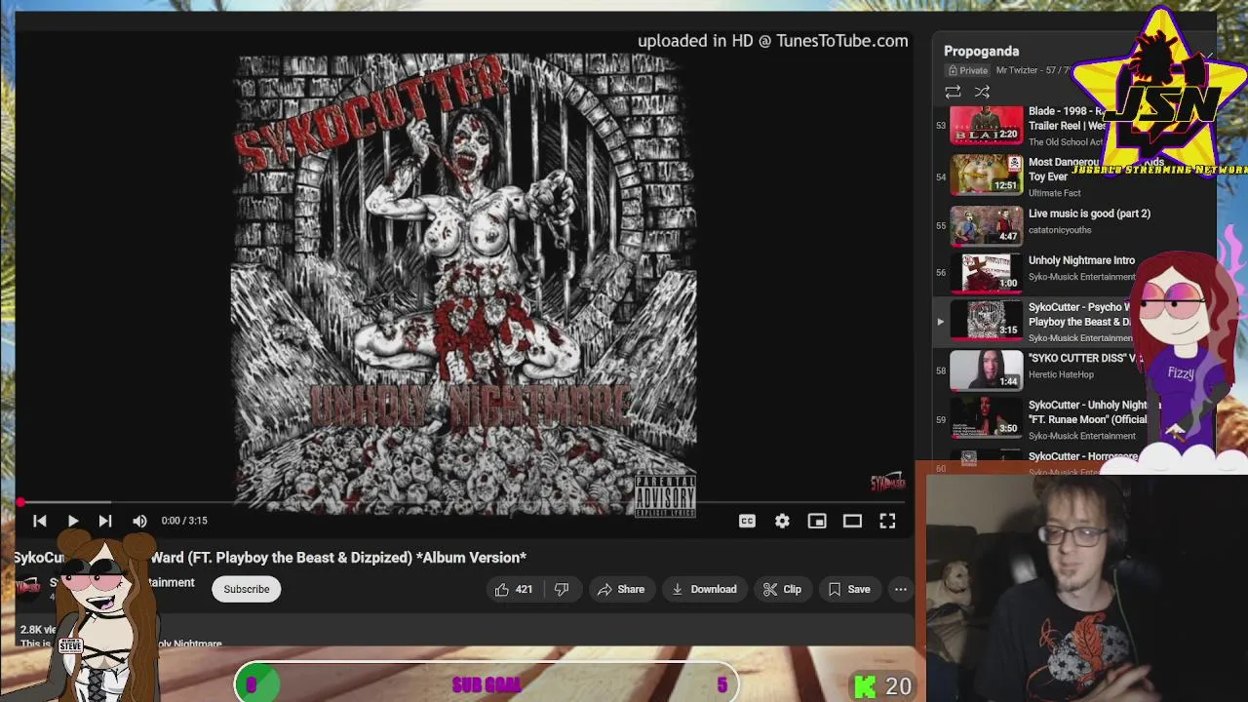Skip to the next video
1248x702 pixels.
105,521
